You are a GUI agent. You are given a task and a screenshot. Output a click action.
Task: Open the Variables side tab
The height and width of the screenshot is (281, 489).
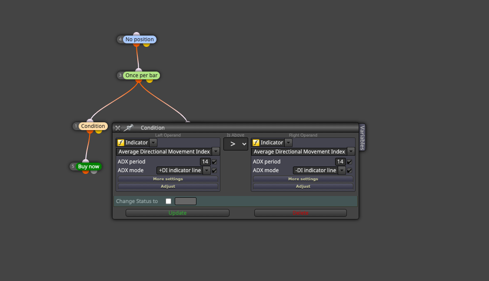coord(362,137)
